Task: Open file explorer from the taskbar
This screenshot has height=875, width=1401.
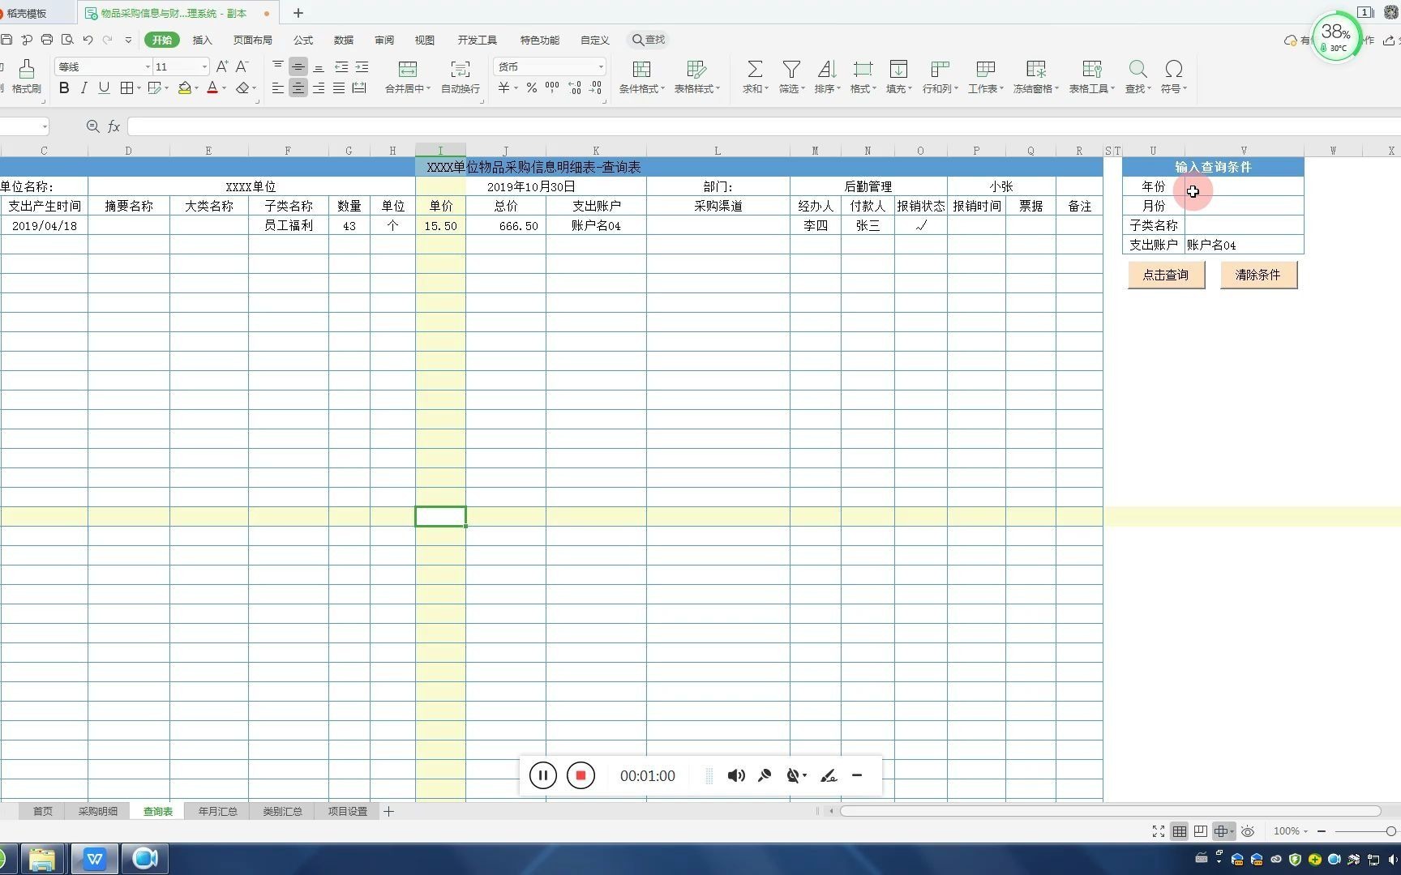Action: tap(41, 859)
